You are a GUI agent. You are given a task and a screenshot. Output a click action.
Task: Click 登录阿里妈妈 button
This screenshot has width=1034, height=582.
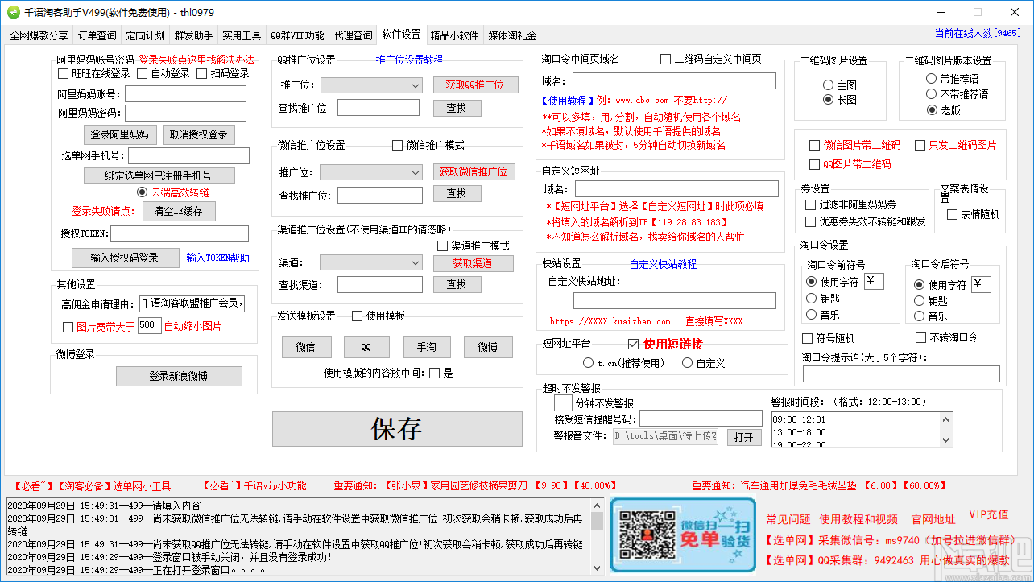click(119, 134)
